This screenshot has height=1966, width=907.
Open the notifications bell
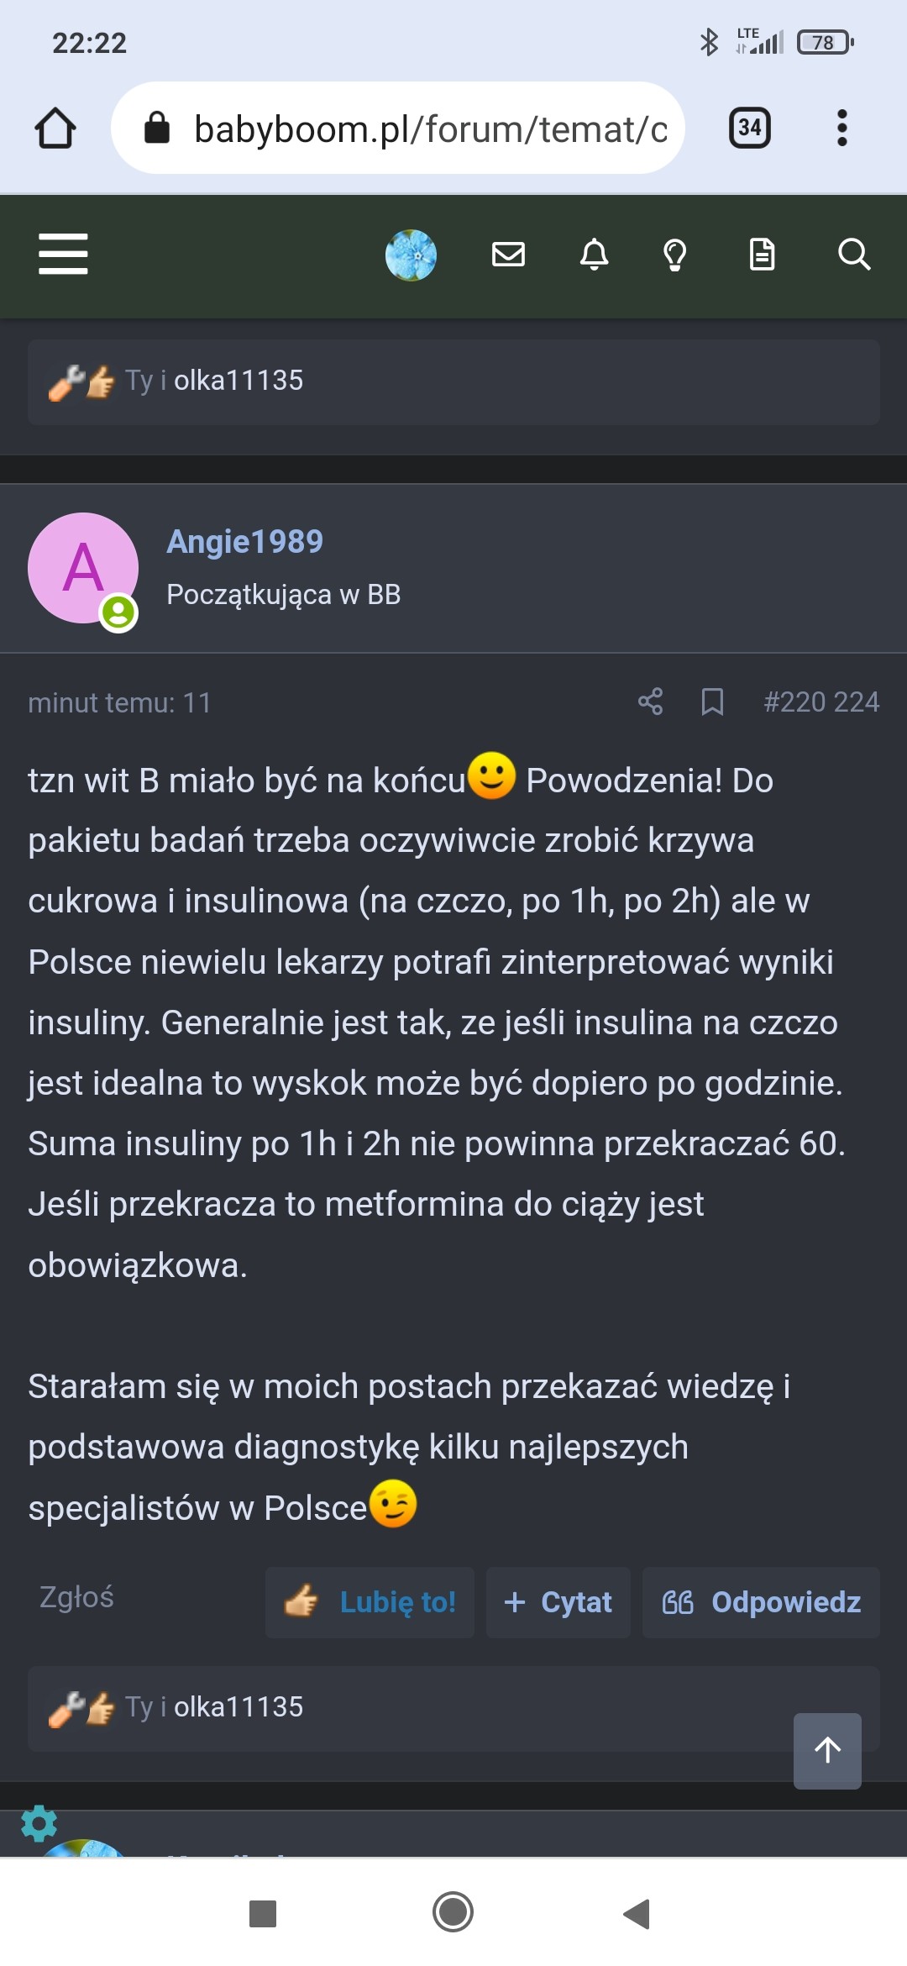(594, 254)
